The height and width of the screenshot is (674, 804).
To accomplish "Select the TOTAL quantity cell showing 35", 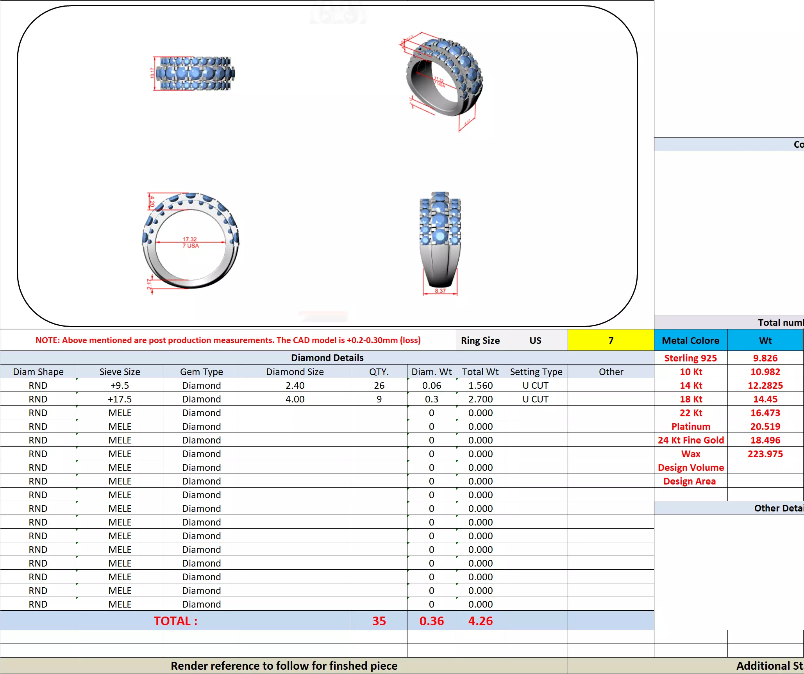I will click(x=379, y=621).
